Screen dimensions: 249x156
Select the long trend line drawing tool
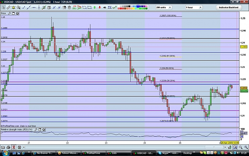point(29,8)
